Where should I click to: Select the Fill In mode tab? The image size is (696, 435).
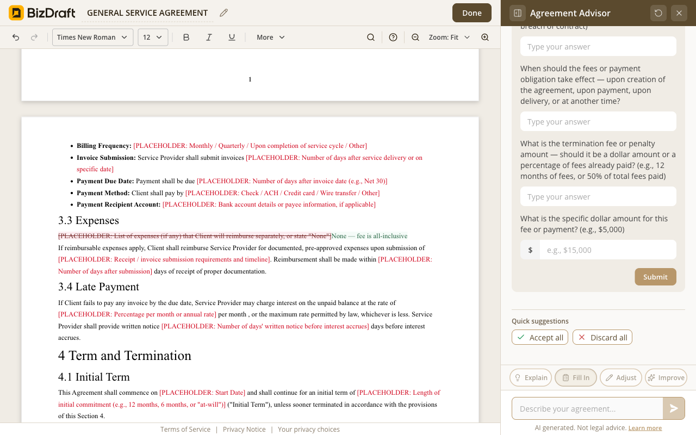576,377
